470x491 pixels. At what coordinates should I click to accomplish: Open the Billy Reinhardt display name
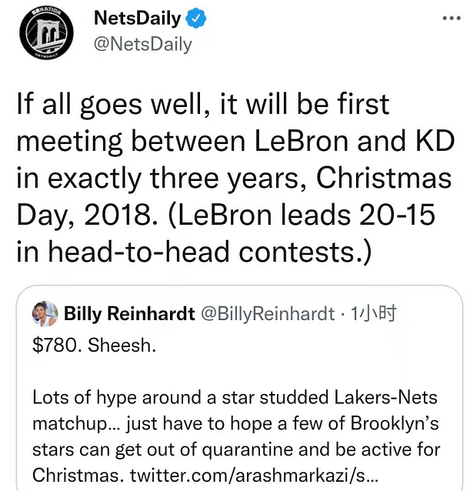(129, 313)
